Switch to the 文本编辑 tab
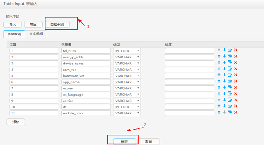The width and height of the screenshot is (264, 145). 36,34
